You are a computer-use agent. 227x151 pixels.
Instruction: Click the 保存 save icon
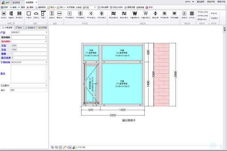(x=2, y=7)
